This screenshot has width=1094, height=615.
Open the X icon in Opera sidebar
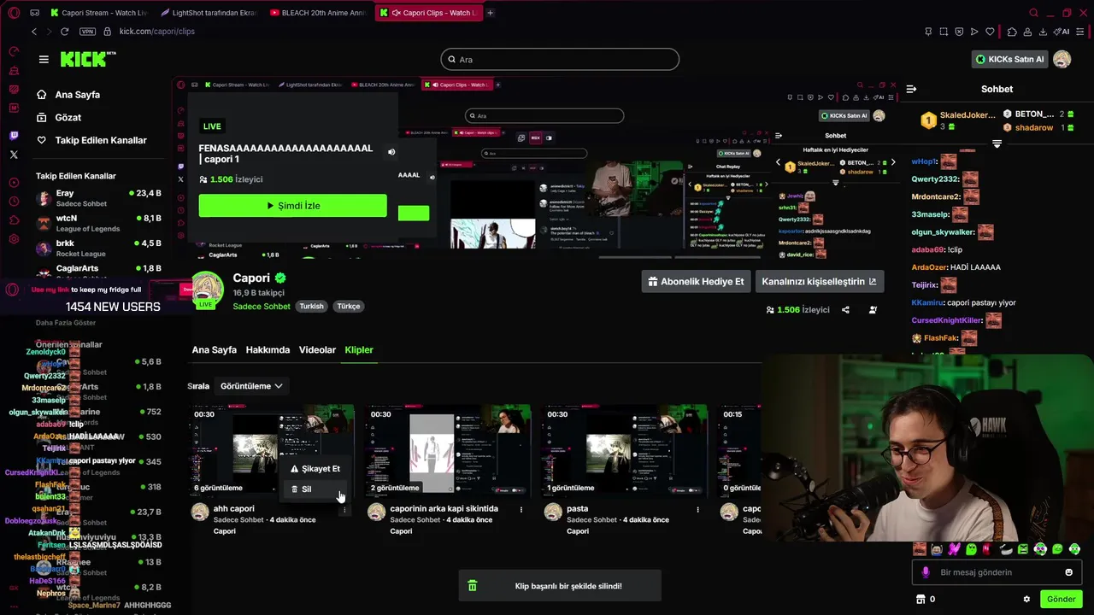click(14, 155)
